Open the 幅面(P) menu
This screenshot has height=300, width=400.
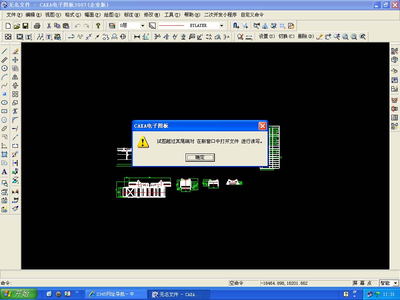(x=92, y=15)
